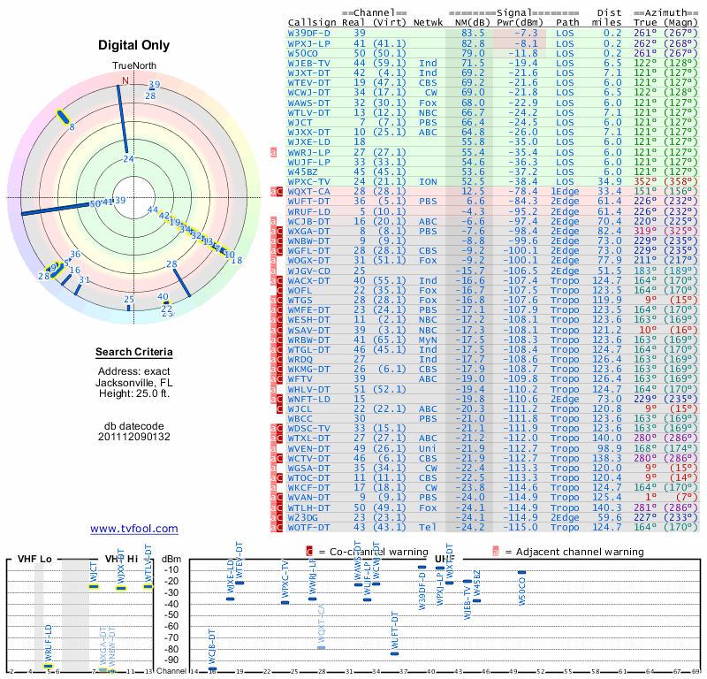Click the WPXJ-LP callsign

(x=308, y=43)
